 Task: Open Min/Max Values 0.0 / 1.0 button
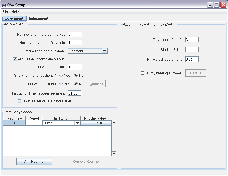96,123
